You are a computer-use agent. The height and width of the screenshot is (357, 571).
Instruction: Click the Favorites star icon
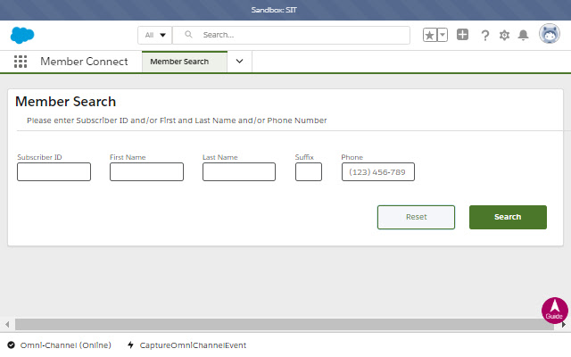pos(430,35)
